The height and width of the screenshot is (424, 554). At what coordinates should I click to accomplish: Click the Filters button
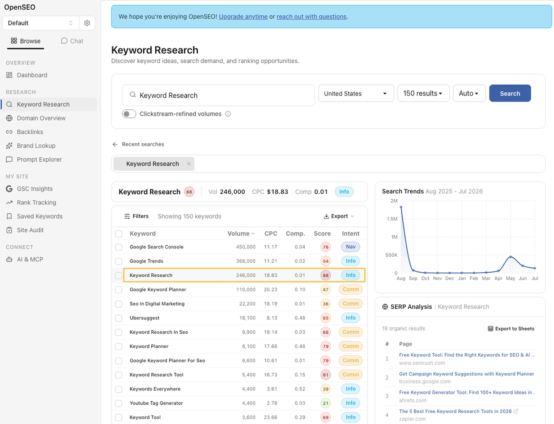(136, 216)
